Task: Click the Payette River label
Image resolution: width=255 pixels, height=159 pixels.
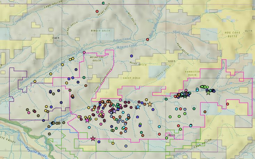Action: (36, 152)
